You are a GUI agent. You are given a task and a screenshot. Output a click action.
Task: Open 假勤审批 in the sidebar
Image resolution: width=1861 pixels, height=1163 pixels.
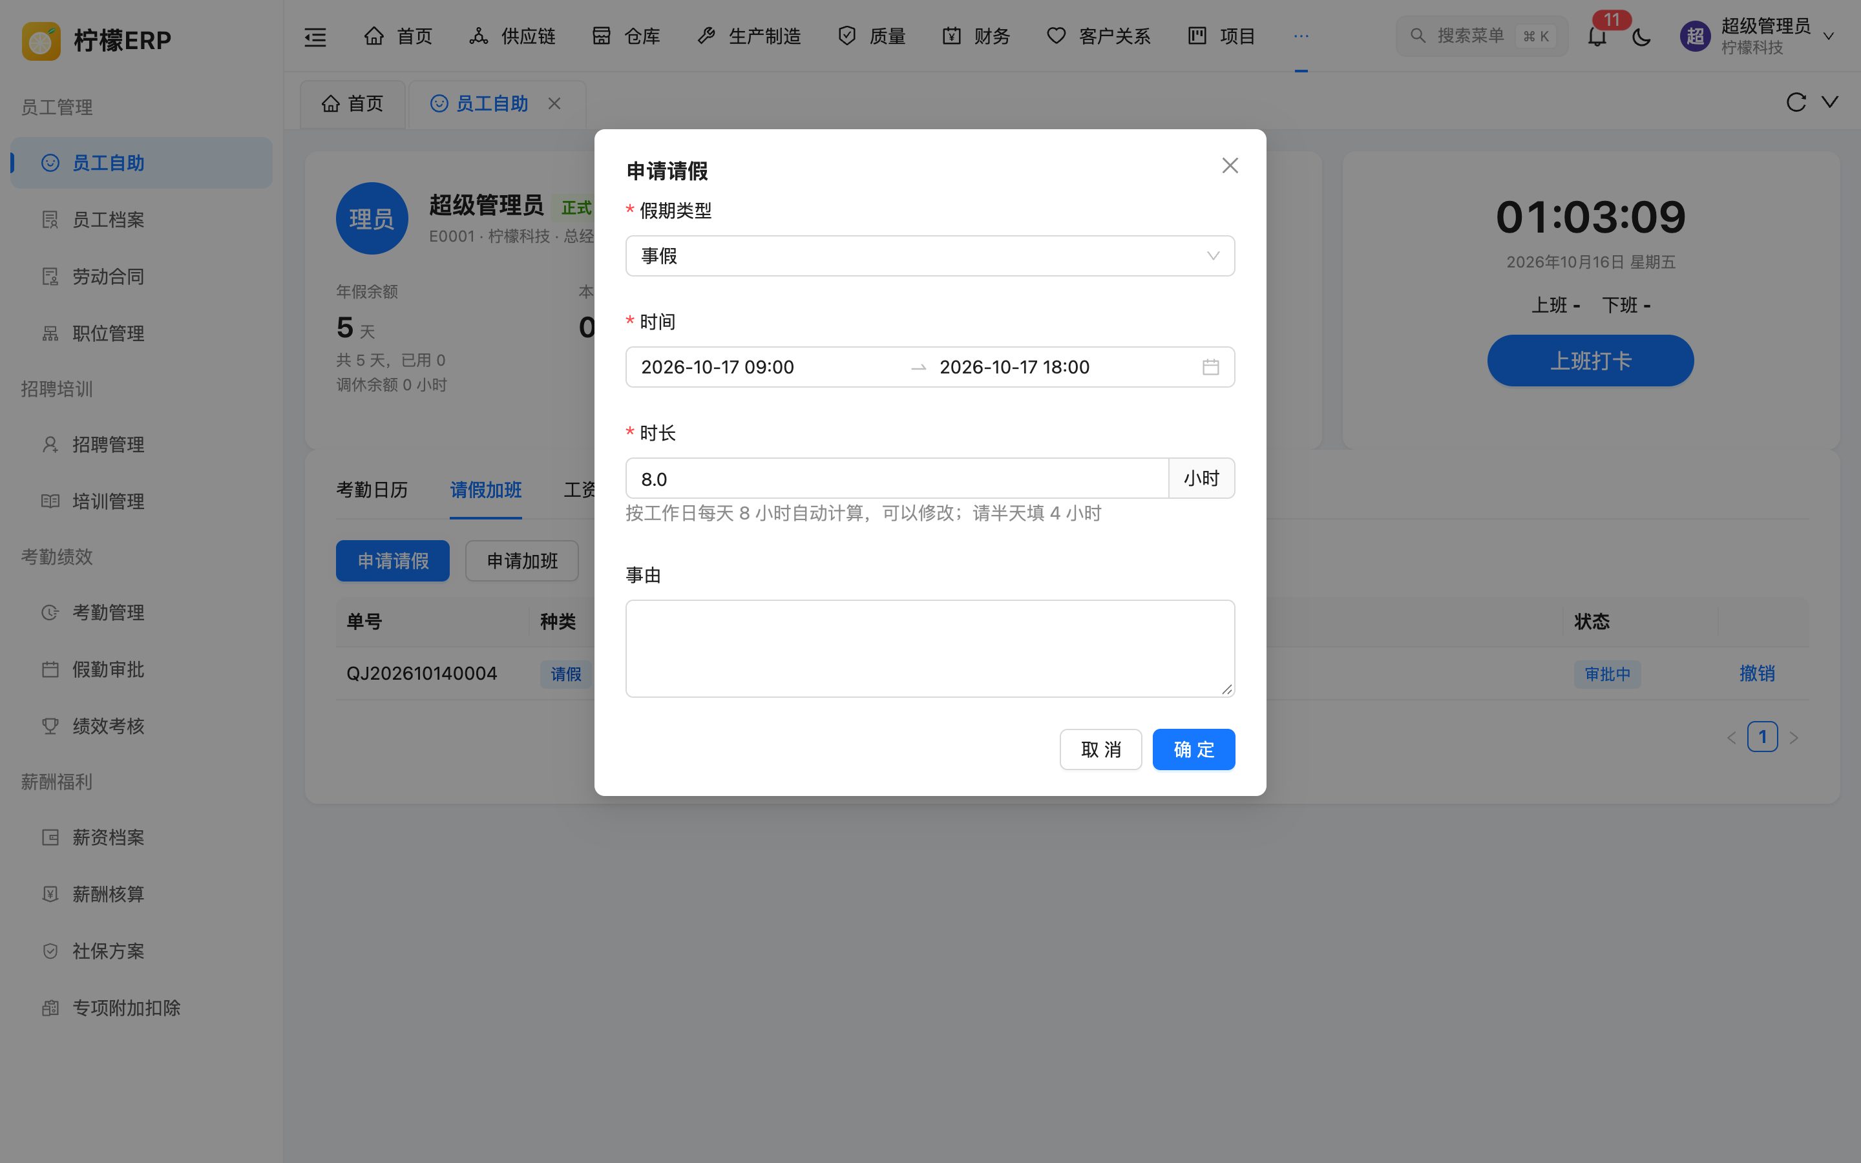(142, 669)
